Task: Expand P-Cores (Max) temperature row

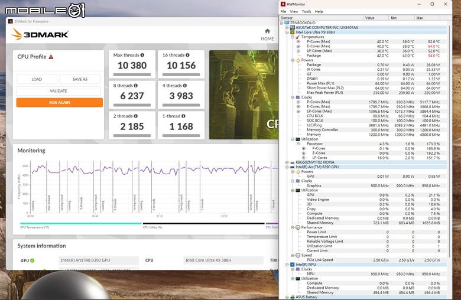Action: point(298,42)
